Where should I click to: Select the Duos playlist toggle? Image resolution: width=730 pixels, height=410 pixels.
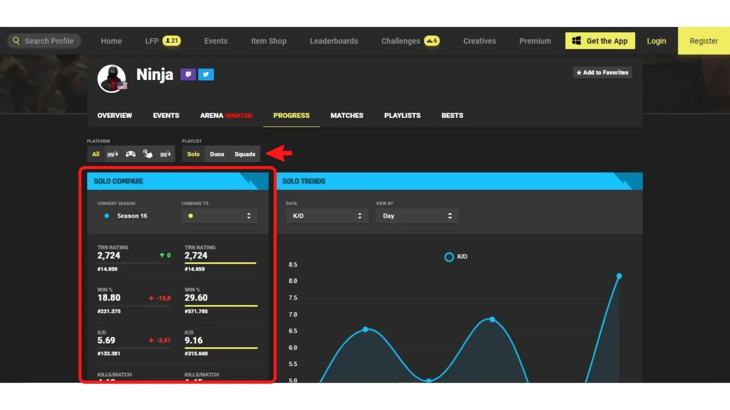point(217,154)
